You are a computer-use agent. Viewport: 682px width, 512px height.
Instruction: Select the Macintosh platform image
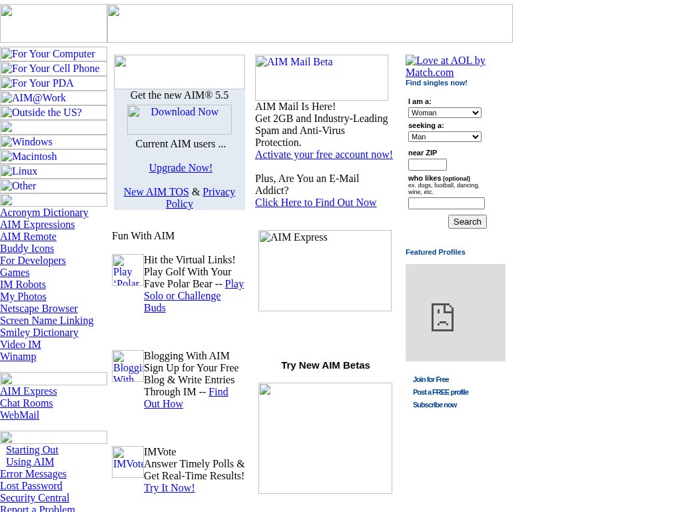tap(53, 156)
